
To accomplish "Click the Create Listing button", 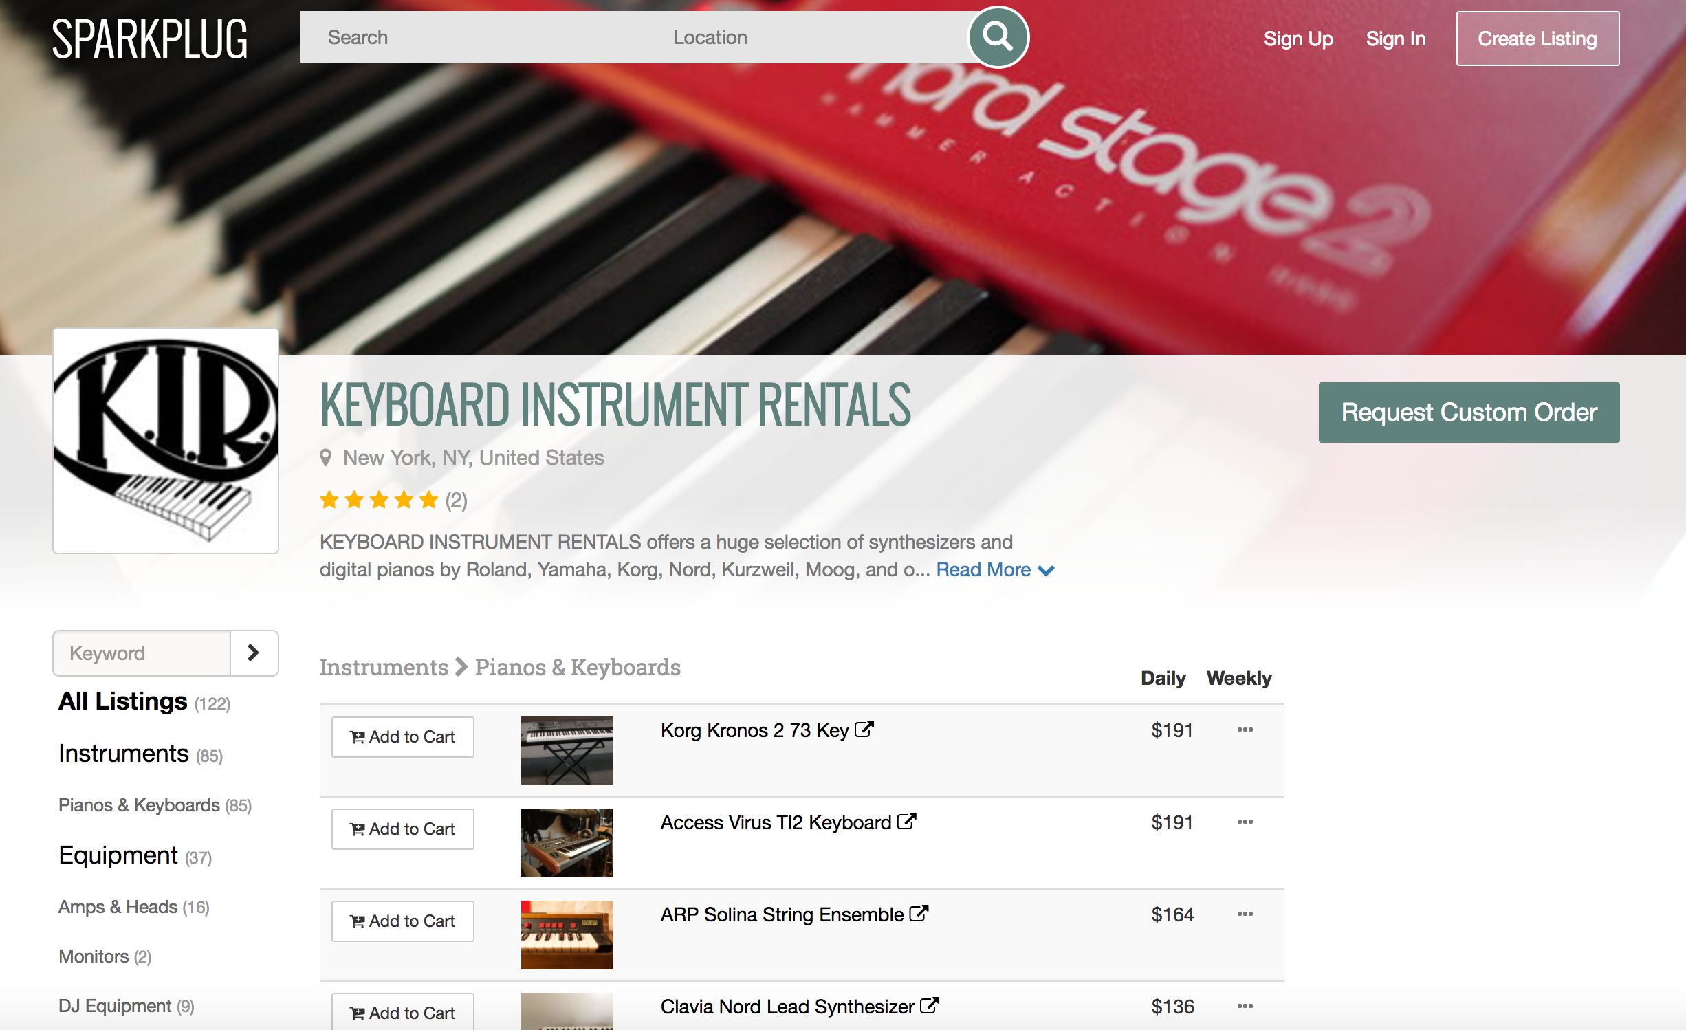I will (x=1537, y=39).
